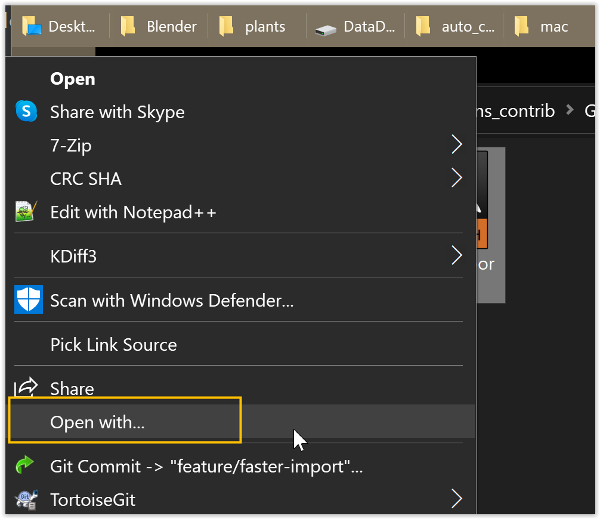
Task: Click the green Git Commit arrow icon
Action: (25, 465)
